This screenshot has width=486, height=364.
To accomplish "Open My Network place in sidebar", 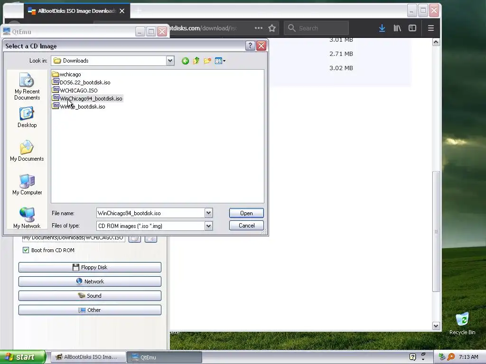I will (27, 218).
